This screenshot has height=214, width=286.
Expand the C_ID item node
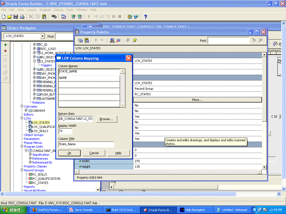(x=34, y=44)
